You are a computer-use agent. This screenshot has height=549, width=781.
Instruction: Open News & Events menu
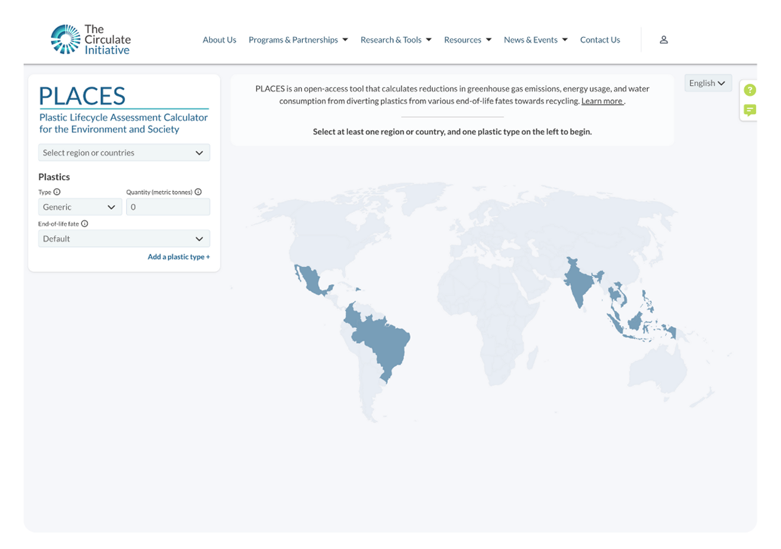click(x=535, y=40)
